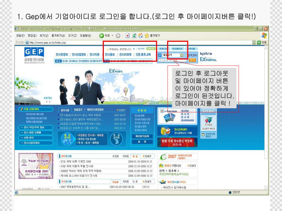This screenshot has width=282, height=211.
Task: Click the 전시교육센터 books icon
Action: pyautogui.click(x=166, y=131)
